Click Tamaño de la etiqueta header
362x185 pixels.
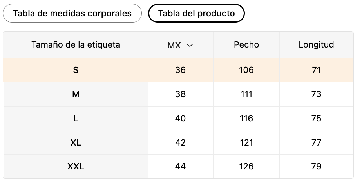(76, 44)
